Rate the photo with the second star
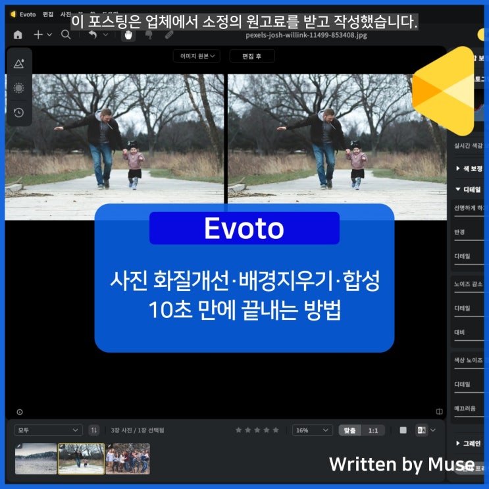The height and width of the screenshot is (489, 489). pos(248,430)
